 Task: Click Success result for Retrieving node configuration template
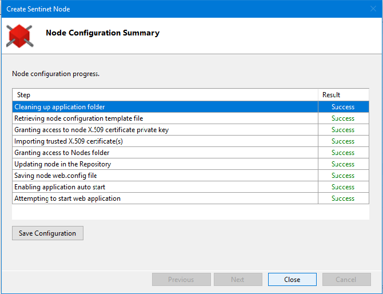pyautogui.click(x=343, y=118)
